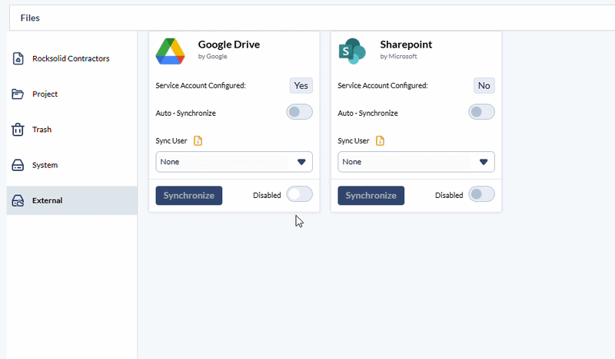
Task: Click the Rocksolid Contractors file icon
Action: click(18, 58)
